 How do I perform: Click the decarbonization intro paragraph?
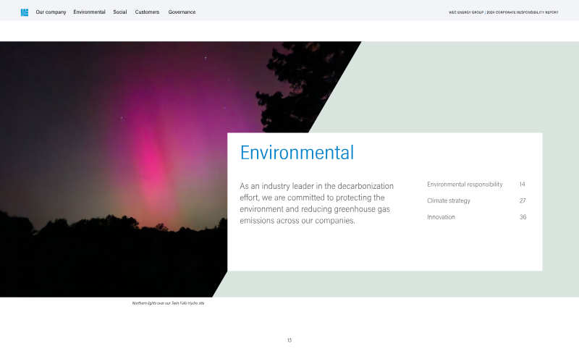(x=316, y=203)
